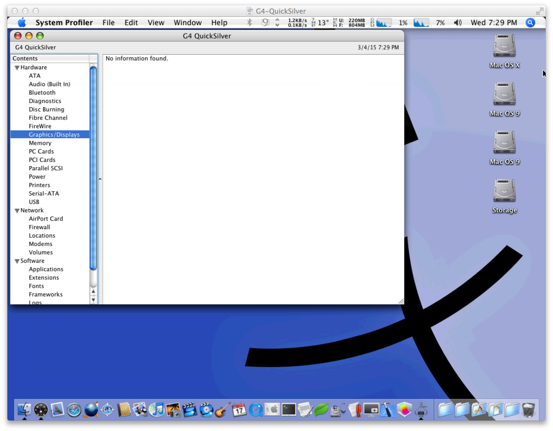The width and height of the screenshot is (553, 431).
Task: Select ATA in the Hardware list
Action: click(35, 76)
